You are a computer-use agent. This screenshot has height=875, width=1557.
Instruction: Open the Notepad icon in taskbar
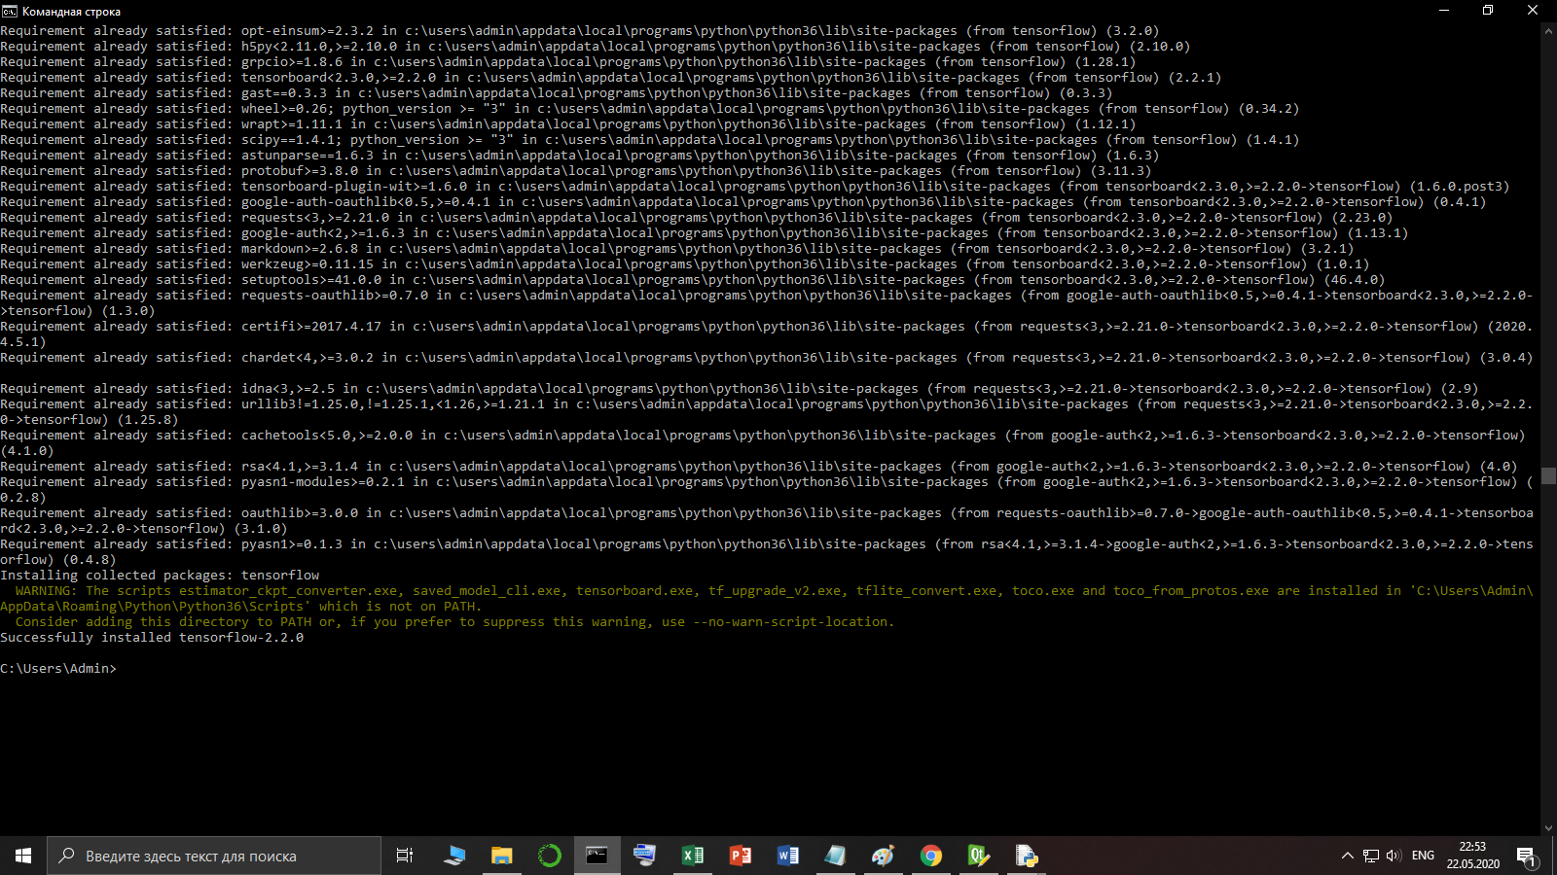point(835,856)
